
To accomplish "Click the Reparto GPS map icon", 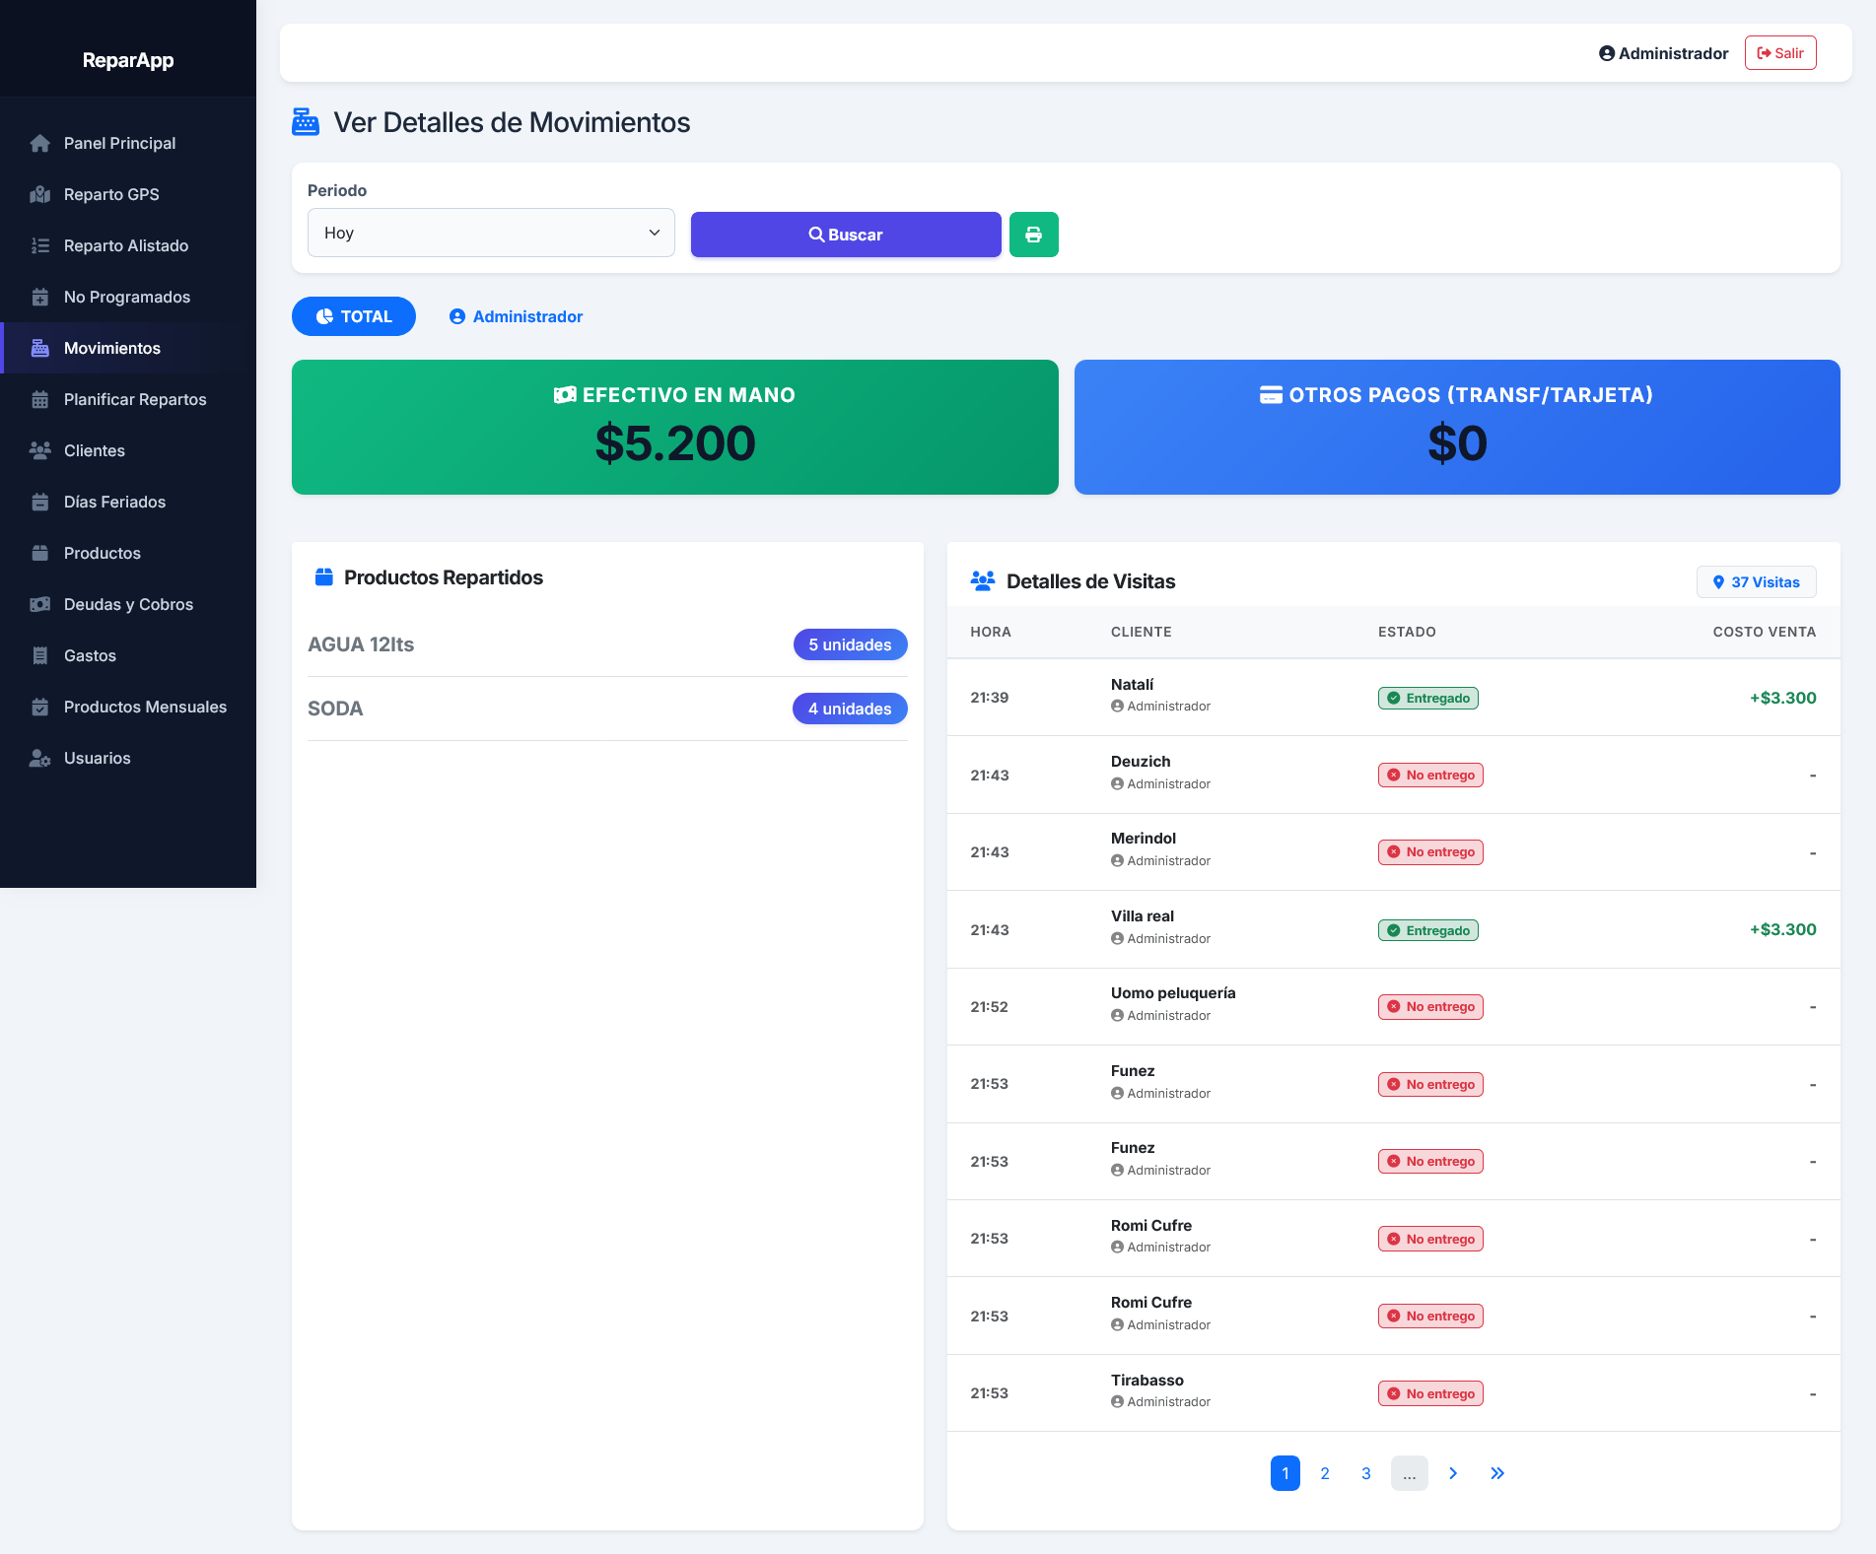I will (x=39, y=194).
